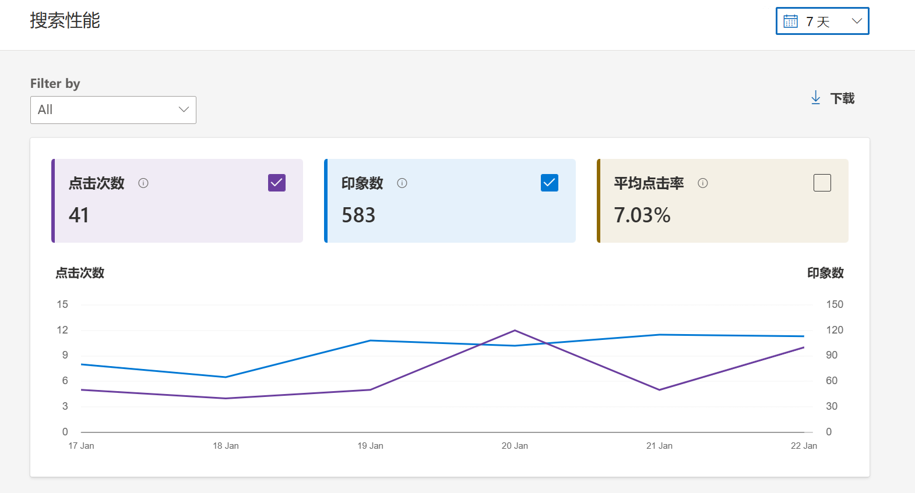
Task: Uncheck the 印象数 checkbox
Action: point(550,183)
